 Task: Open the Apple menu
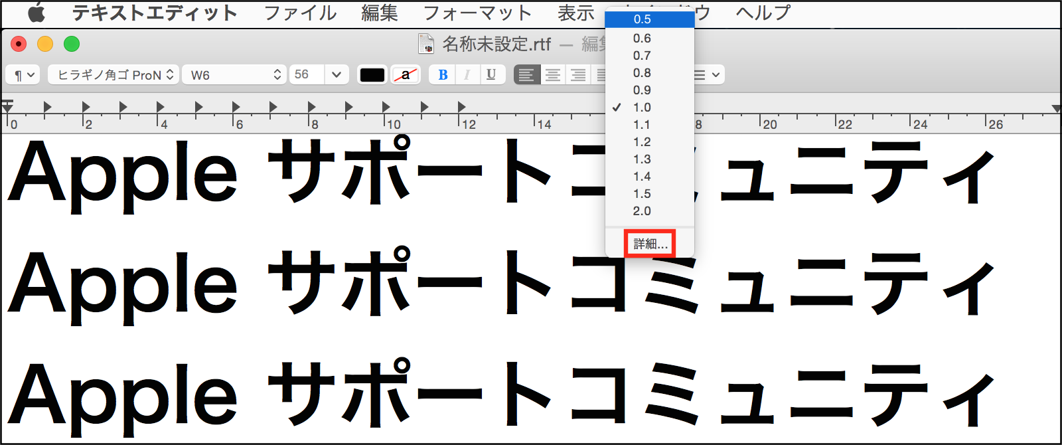pyautogui.click(x=36, y=13)
